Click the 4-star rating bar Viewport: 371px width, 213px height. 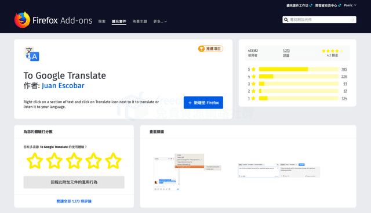(299, 76)
